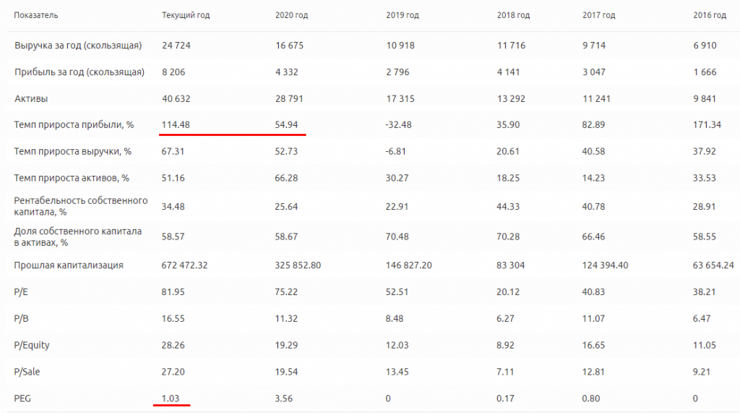Select the "Прошлая капитализация" row label
Screen dimensions: 740x413
tap(69, 265)
